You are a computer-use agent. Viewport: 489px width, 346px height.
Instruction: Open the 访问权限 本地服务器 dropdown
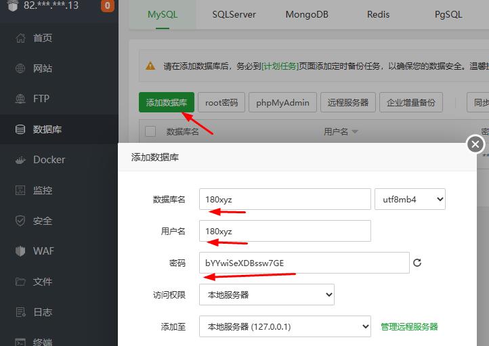coord(267,295)
